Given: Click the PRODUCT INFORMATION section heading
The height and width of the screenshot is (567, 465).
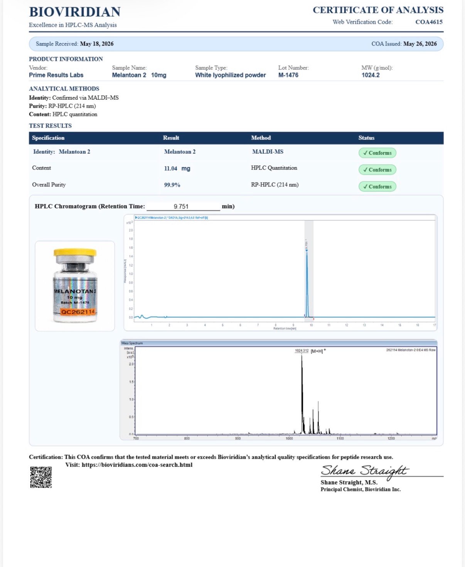Looking at the screenshot, I should (x=66, y=59).
